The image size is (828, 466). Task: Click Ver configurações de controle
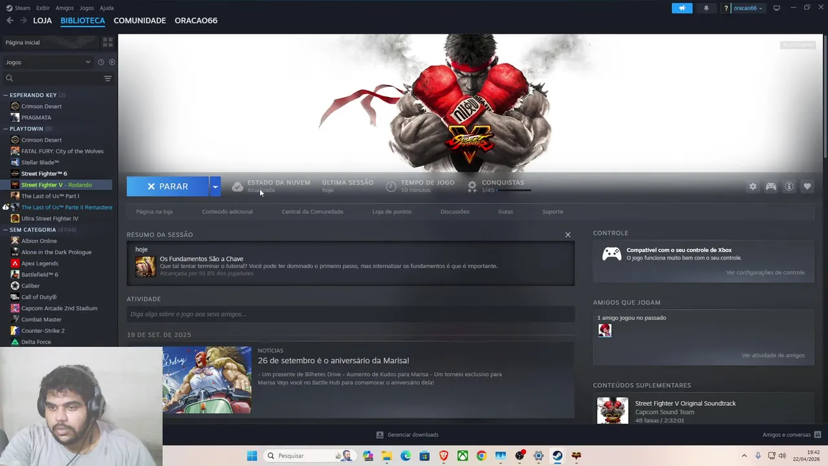765,272
